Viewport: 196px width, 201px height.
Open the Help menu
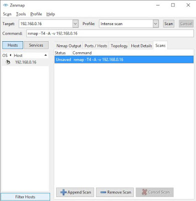(51, 14)
